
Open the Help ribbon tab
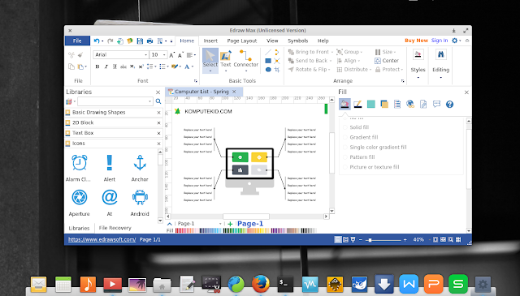click(323, 41)
